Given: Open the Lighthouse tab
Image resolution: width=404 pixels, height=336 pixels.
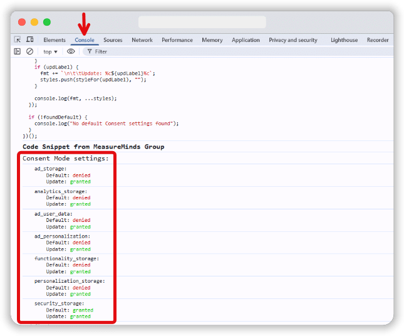Looking at the screenshot, I should click(344, 40).
